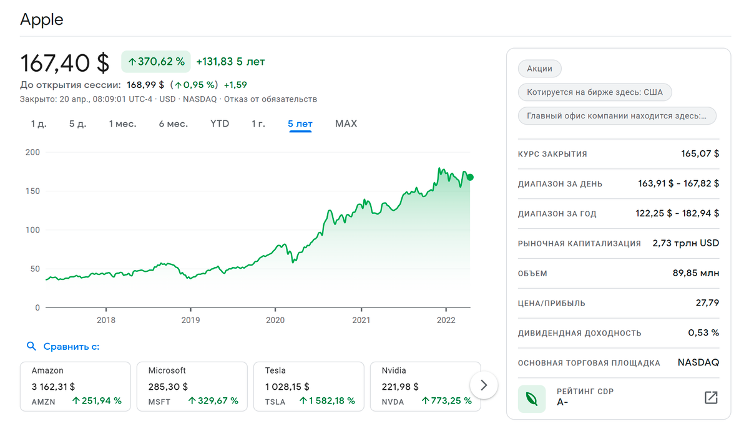Screen dimensions: 749x444
Task: Switch chart to 6 мес. range
Action: (173, 123)
